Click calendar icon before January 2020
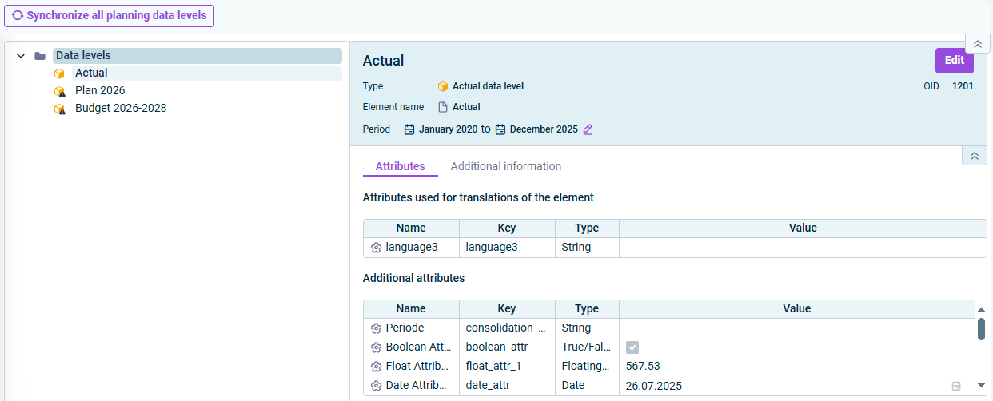Screen dimensions: 993x401 [x=409, y=129]
